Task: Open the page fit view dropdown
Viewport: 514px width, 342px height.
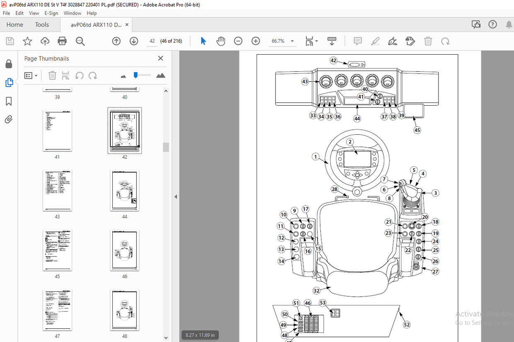Action: click(x=311, y=41)
